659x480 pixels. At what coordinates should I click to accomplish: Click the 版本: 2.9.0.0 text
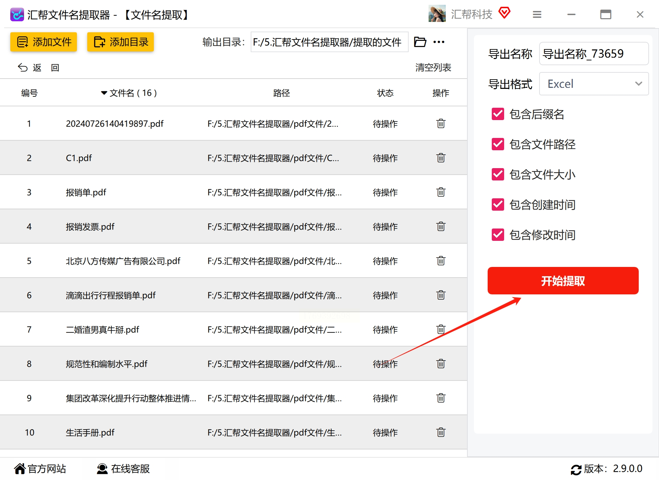[613, 469]
